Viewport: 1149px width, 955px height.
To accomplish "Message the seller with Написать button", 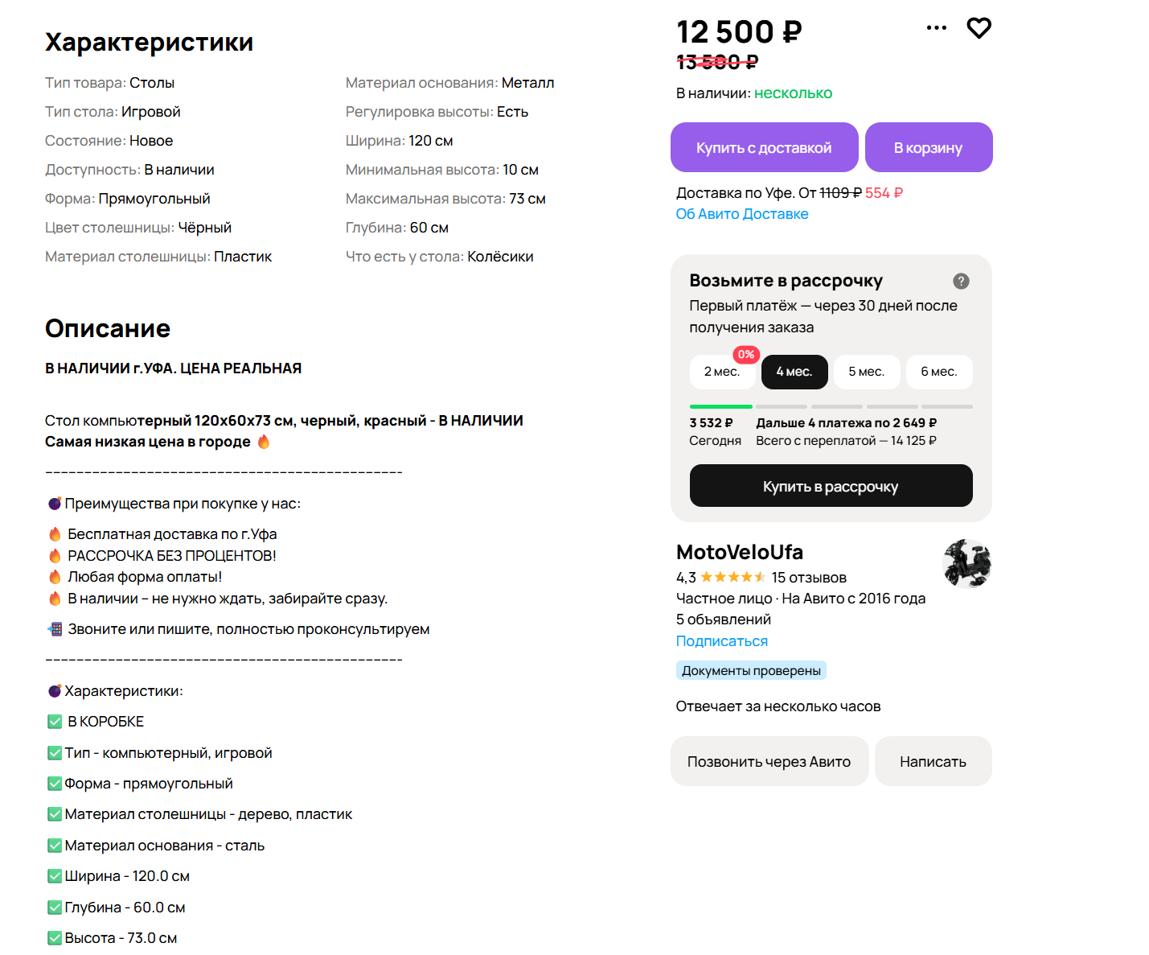I will (933, 762).
